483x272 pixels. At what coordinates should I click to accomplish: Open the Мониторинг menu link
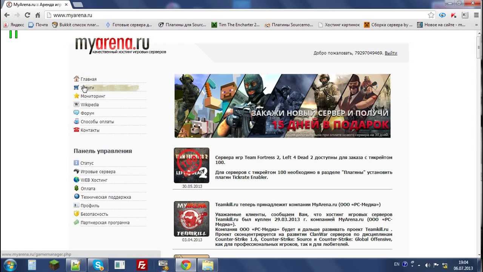coord(93,96)
